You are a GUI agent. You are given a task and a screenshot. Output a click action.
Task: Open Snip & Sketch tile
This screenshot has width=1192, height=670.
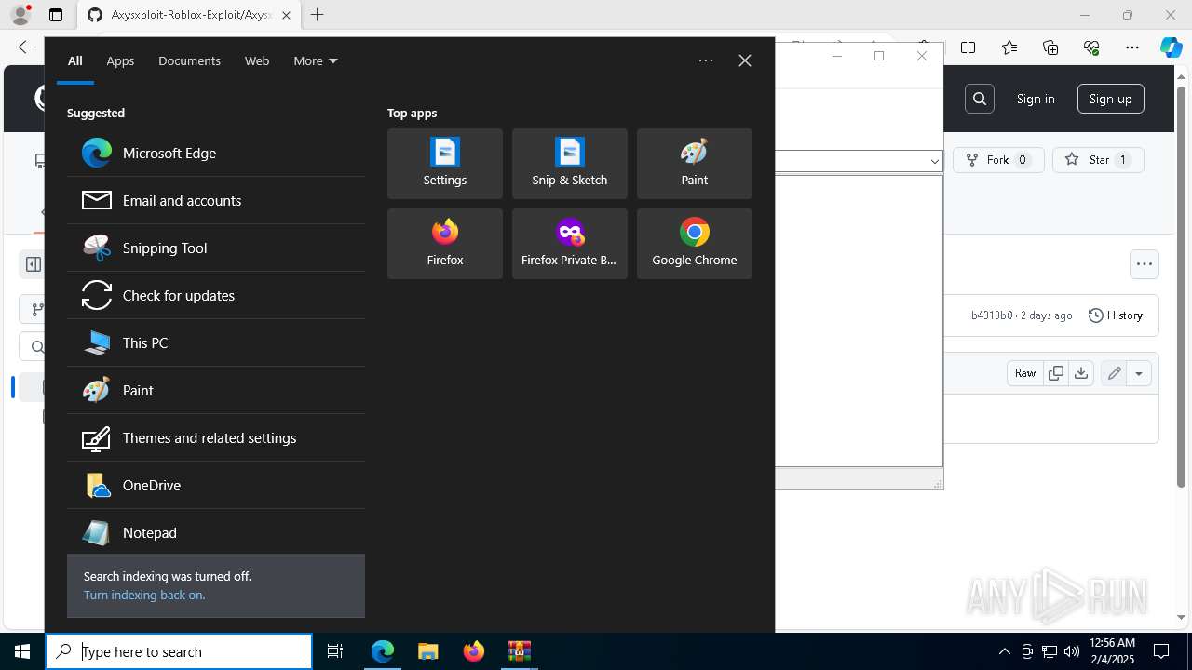570,164
